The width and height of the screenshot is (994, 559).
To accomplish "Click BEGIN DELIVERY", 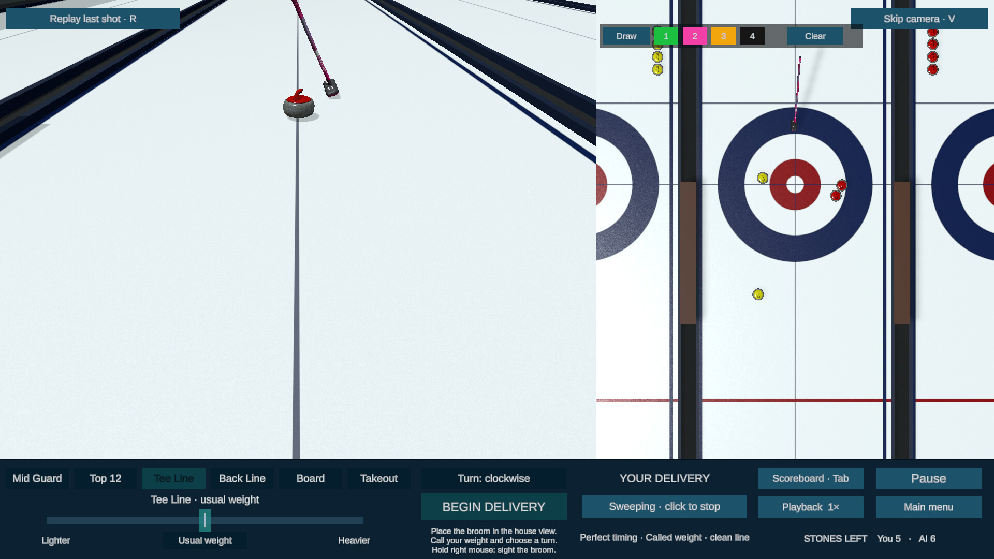I will click(494, 507).
